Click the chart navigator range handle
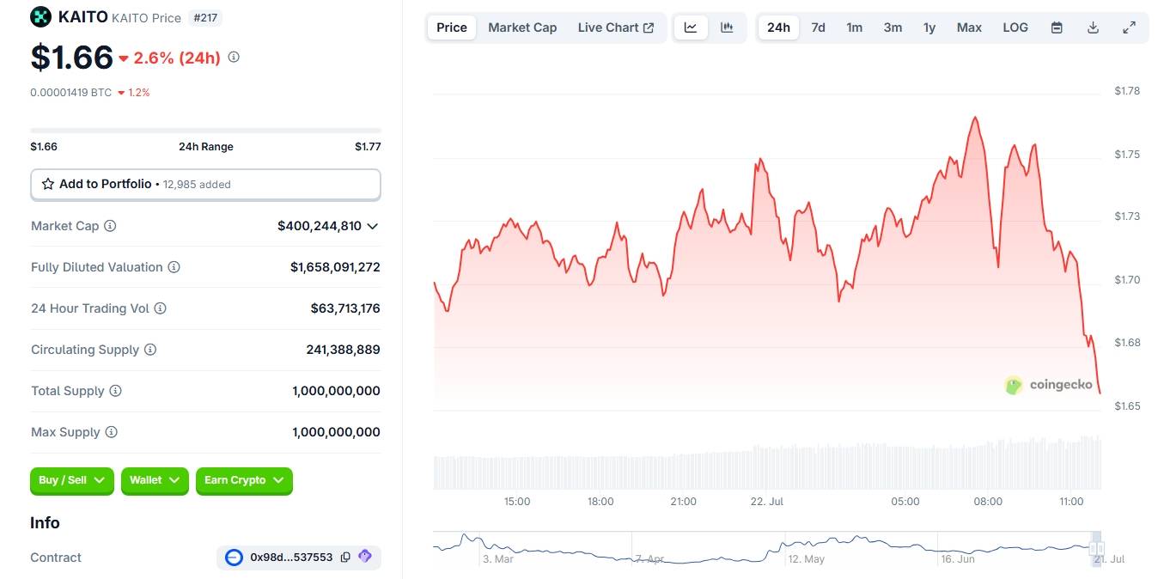Image resolution: width=1164 pixels, height=579 pixels. pos(1095,548)
